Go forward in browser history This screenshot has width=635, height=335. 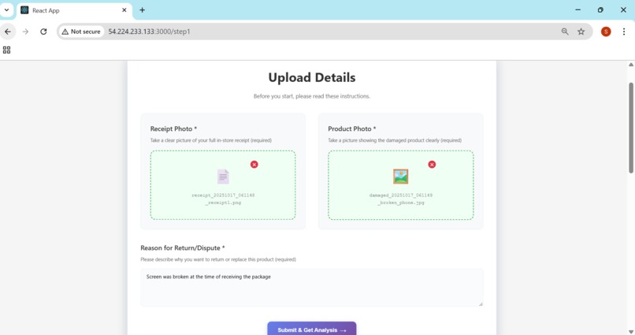[25, 32]
